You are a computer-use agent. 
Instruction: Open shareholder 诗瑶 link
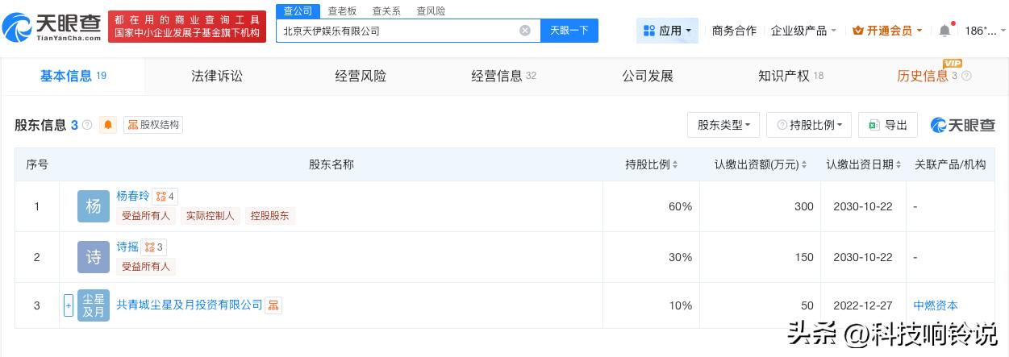127,247
